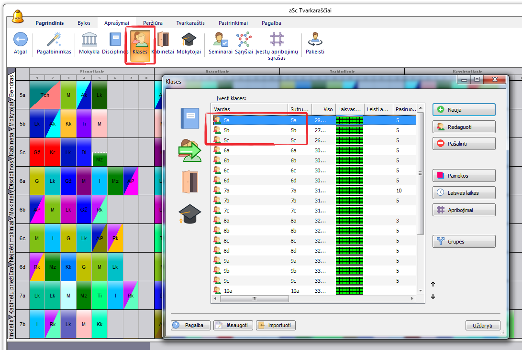
Task: Open Mokykla school building icon
Action: pyautogui.click(x=89, y=40)
